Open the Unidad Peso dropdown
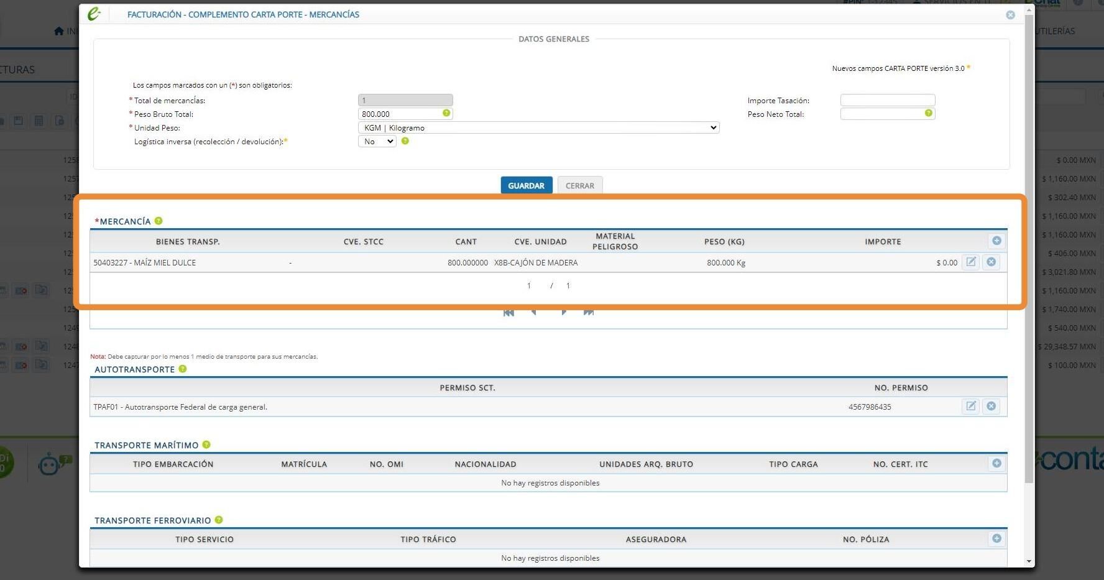Screen dimensions: 1104x580 (x=539, y=127)
